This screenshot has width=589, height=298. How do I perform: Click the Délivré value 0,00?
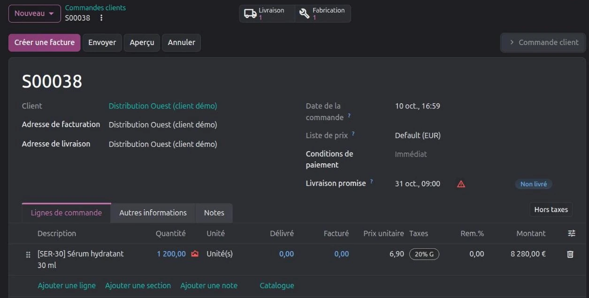pyautogui.click(x=287, y=254)
